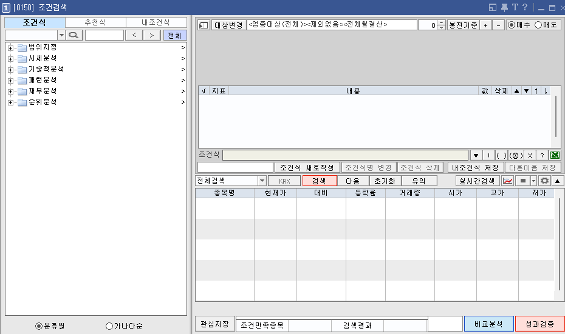
Task: Select the 매도 radio button
Action: 538,25
